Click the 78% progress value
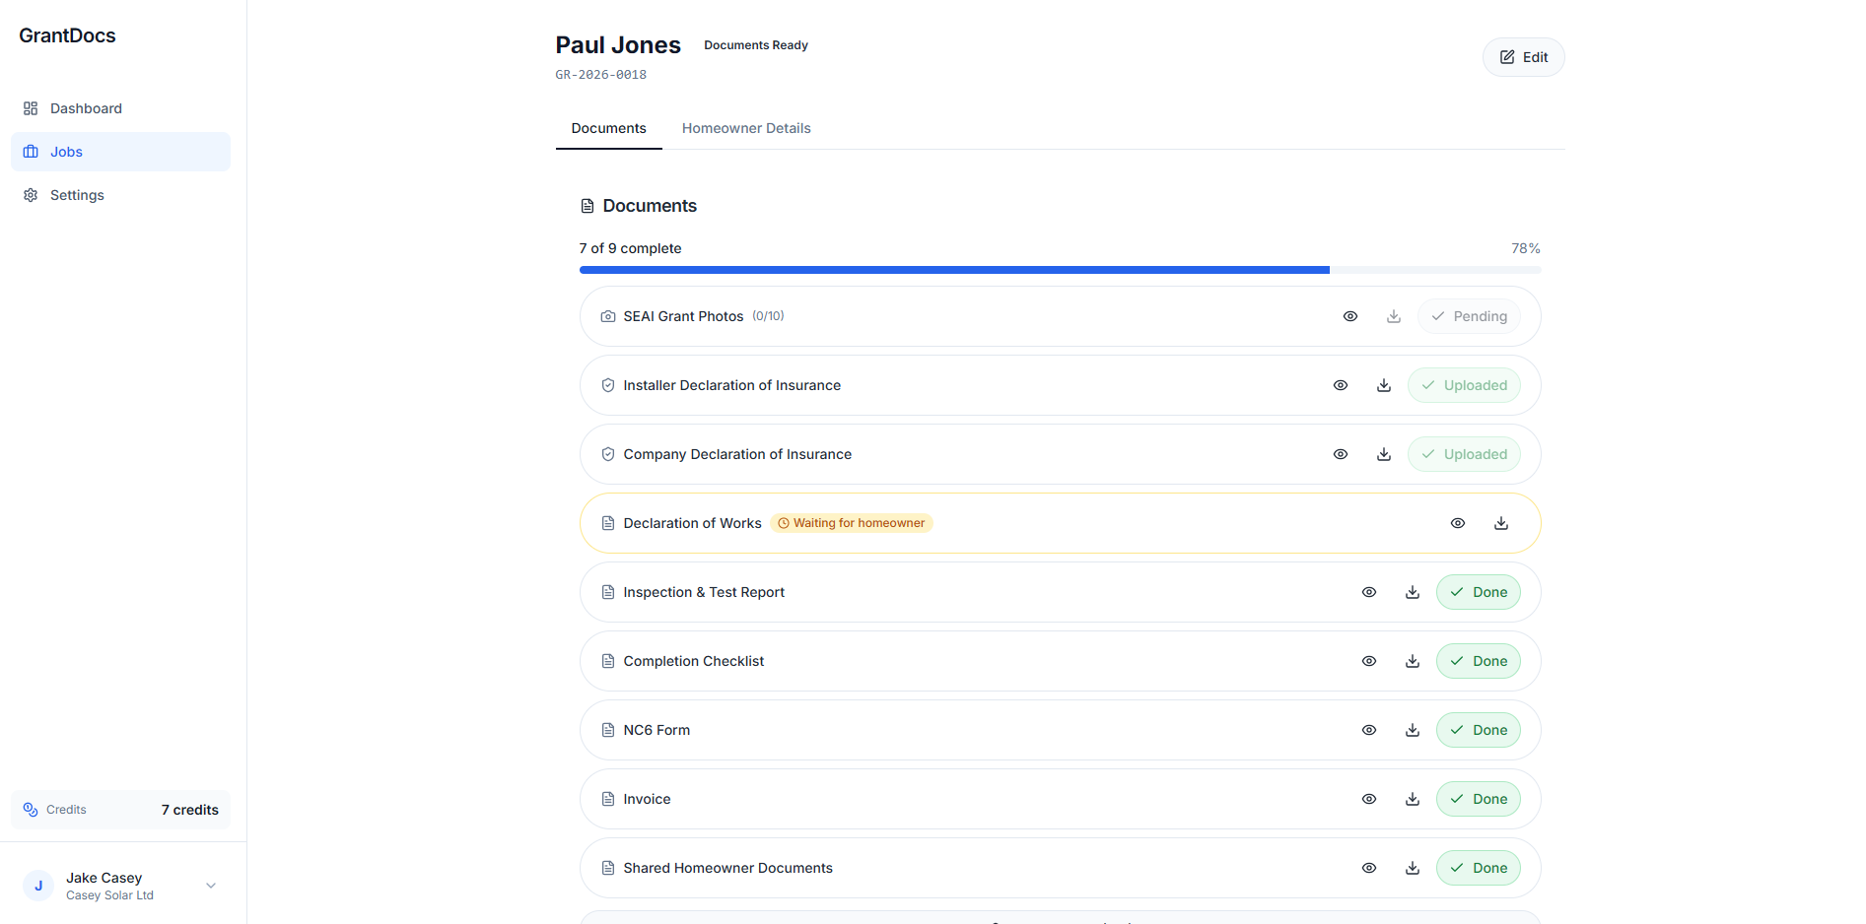Viewport: 1866px width, 924px height. 1526,248
